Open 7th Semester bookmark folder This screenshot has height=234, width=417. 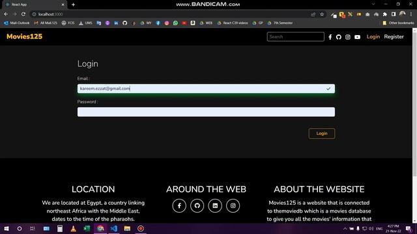click(280, 23)
